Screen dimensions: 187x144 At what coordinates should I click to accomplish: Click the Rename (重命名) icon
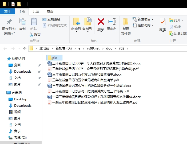(112, 22)
